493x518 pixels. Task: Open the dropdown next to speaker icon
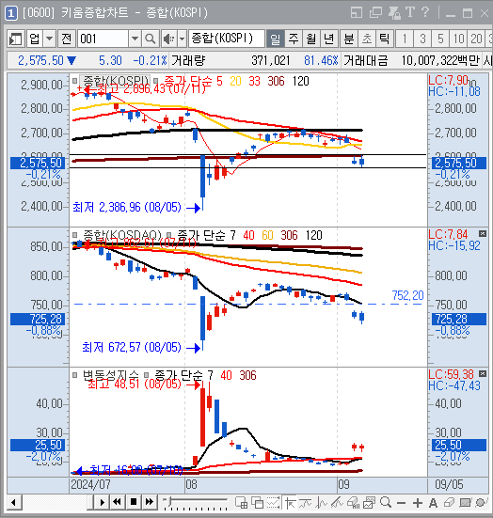pyautogui.click(x=183, y=39)
